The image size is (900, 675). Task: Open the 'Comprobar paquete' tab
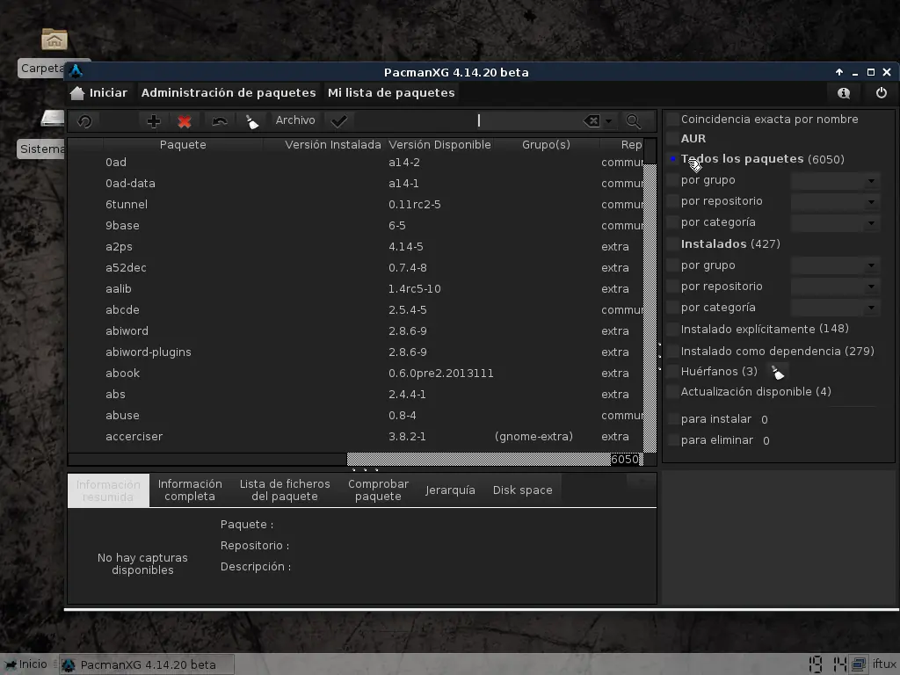click(378, 490)
